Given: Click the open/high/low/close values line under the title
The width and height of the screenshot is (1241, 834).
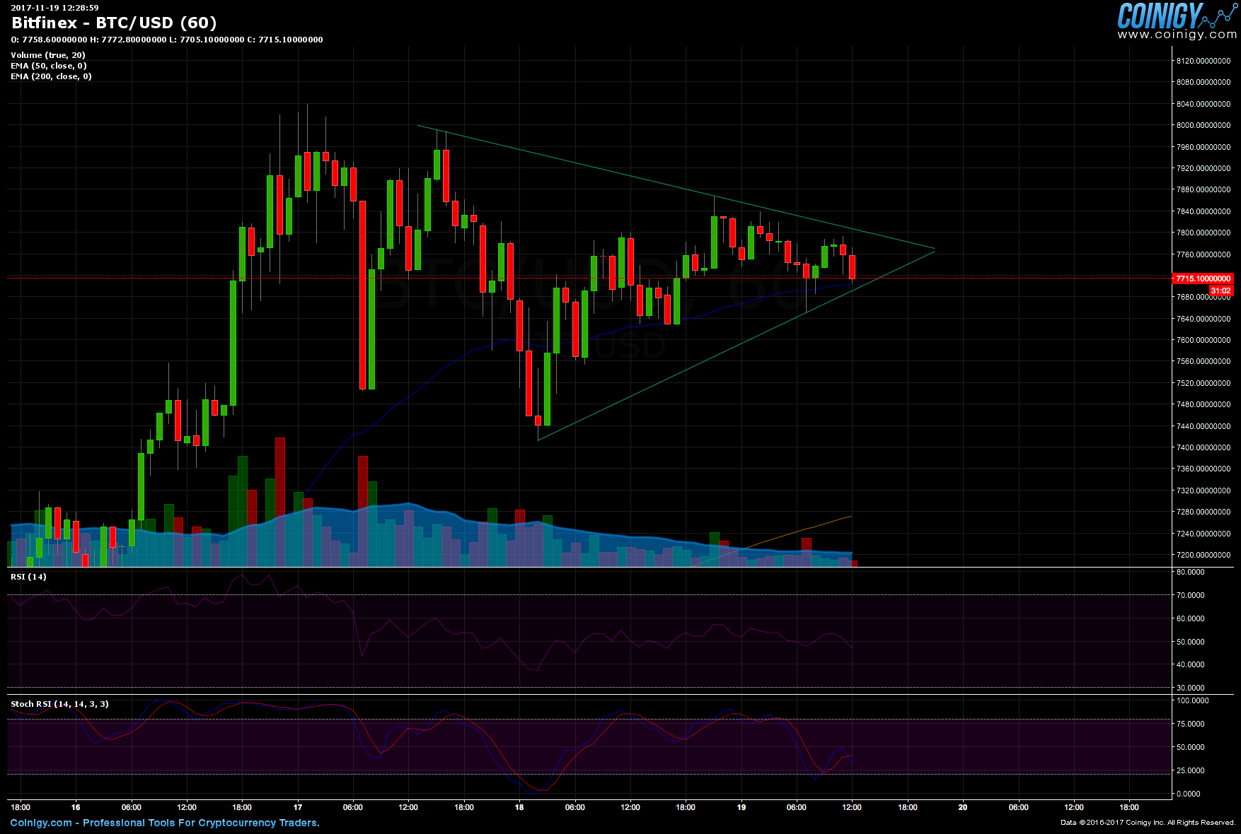Looking at the screenshot, I should tap(167, 40).
